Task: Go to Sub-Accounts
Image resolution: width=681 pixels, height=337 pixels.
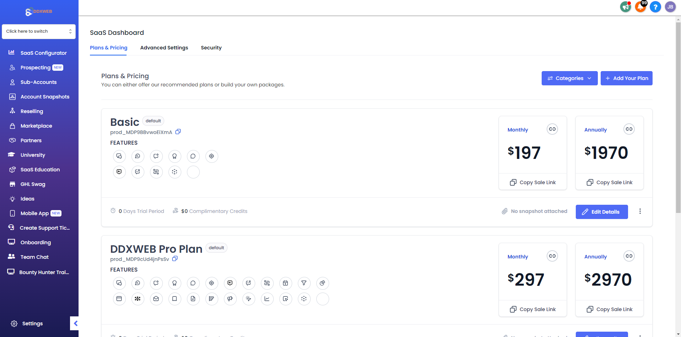Action: (x=39, y=82)
